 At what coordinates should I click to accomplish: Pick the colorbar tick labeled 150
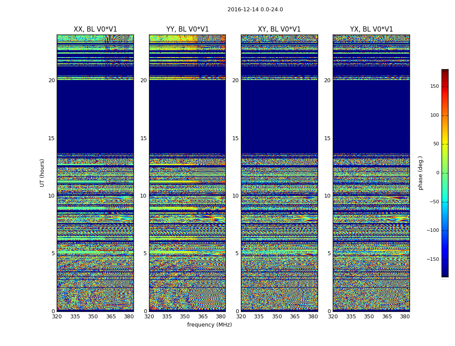[434, 86]
